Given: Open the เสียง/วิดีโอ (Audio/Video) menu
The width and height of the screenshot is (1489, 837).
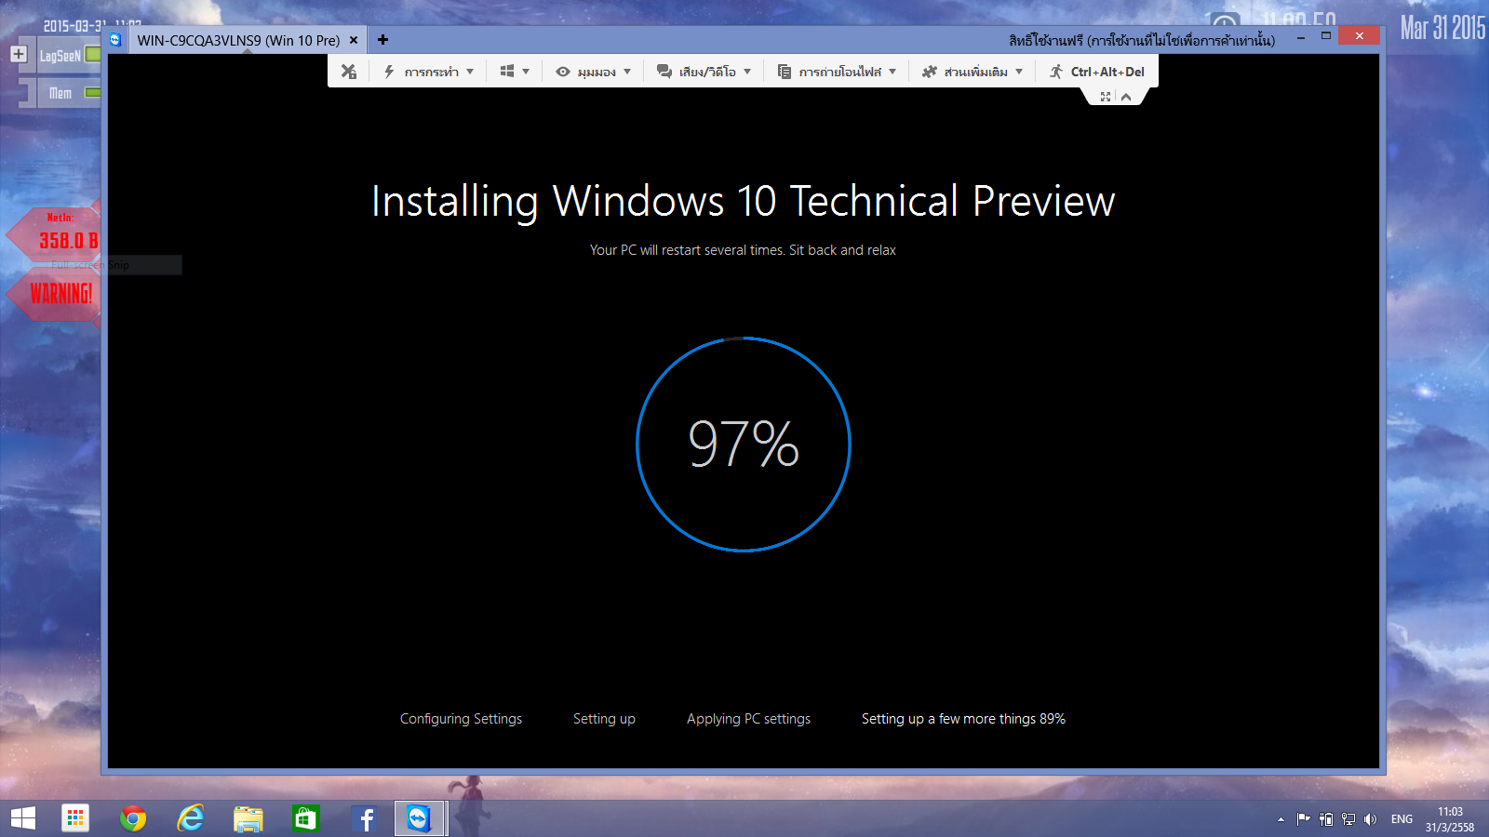Looking at the screenshot, I should (x=704, y=72).
